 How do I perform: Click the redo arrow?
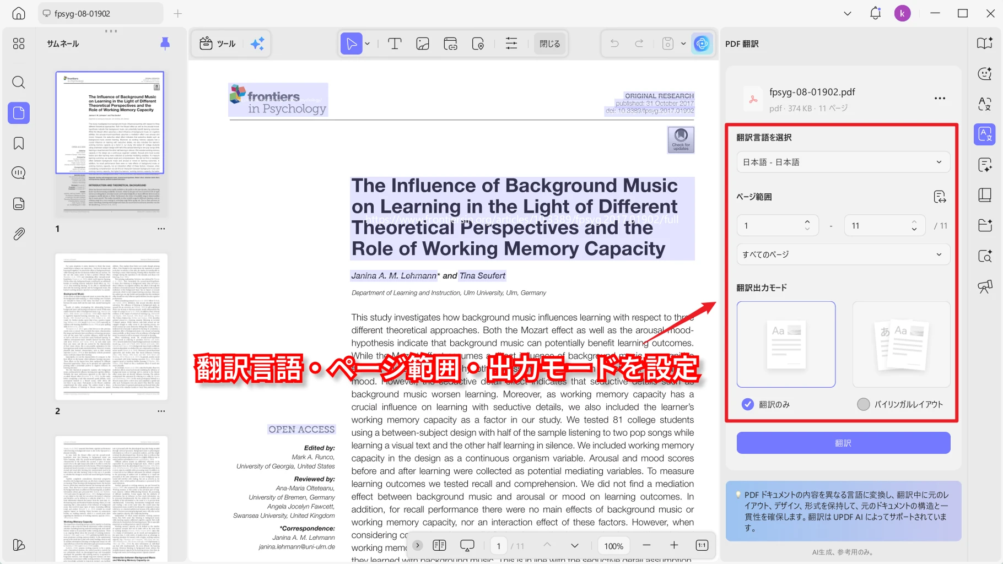[x=639, y=44]
